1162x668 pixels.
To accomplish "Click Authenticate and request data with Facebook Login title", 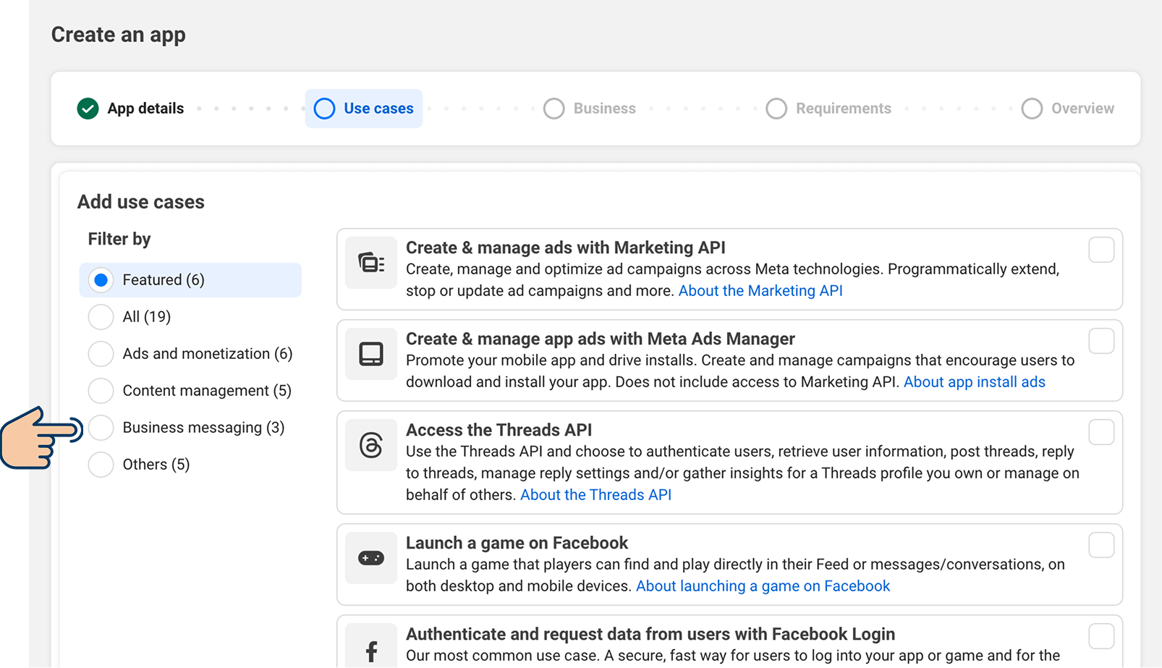I will click(x=650, y=634).
